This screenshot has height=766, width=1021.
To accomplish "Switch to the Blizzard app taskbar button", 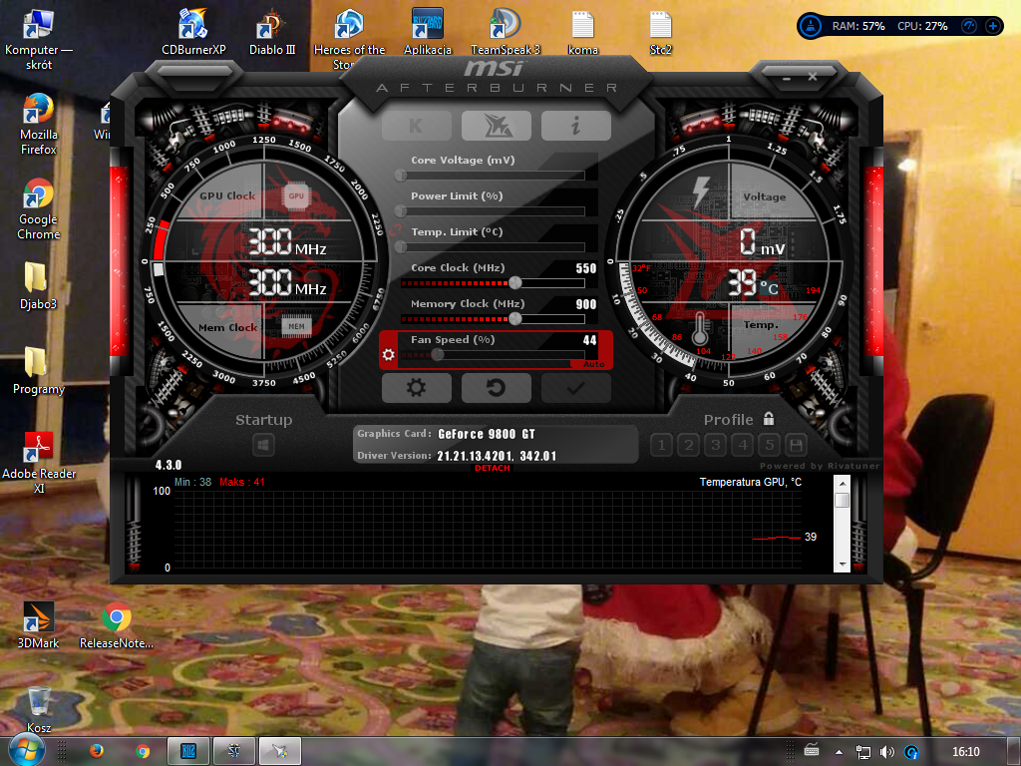I will click(188, 751).
